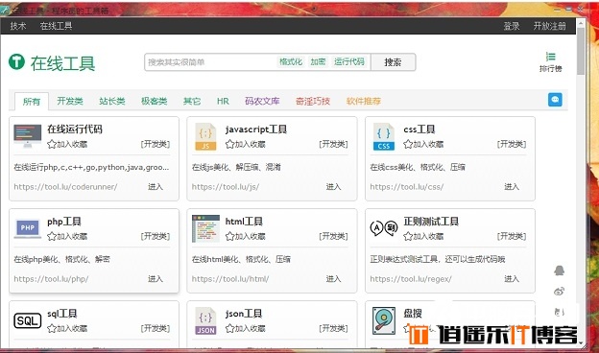Switch to the HR tab

[223, 101]
